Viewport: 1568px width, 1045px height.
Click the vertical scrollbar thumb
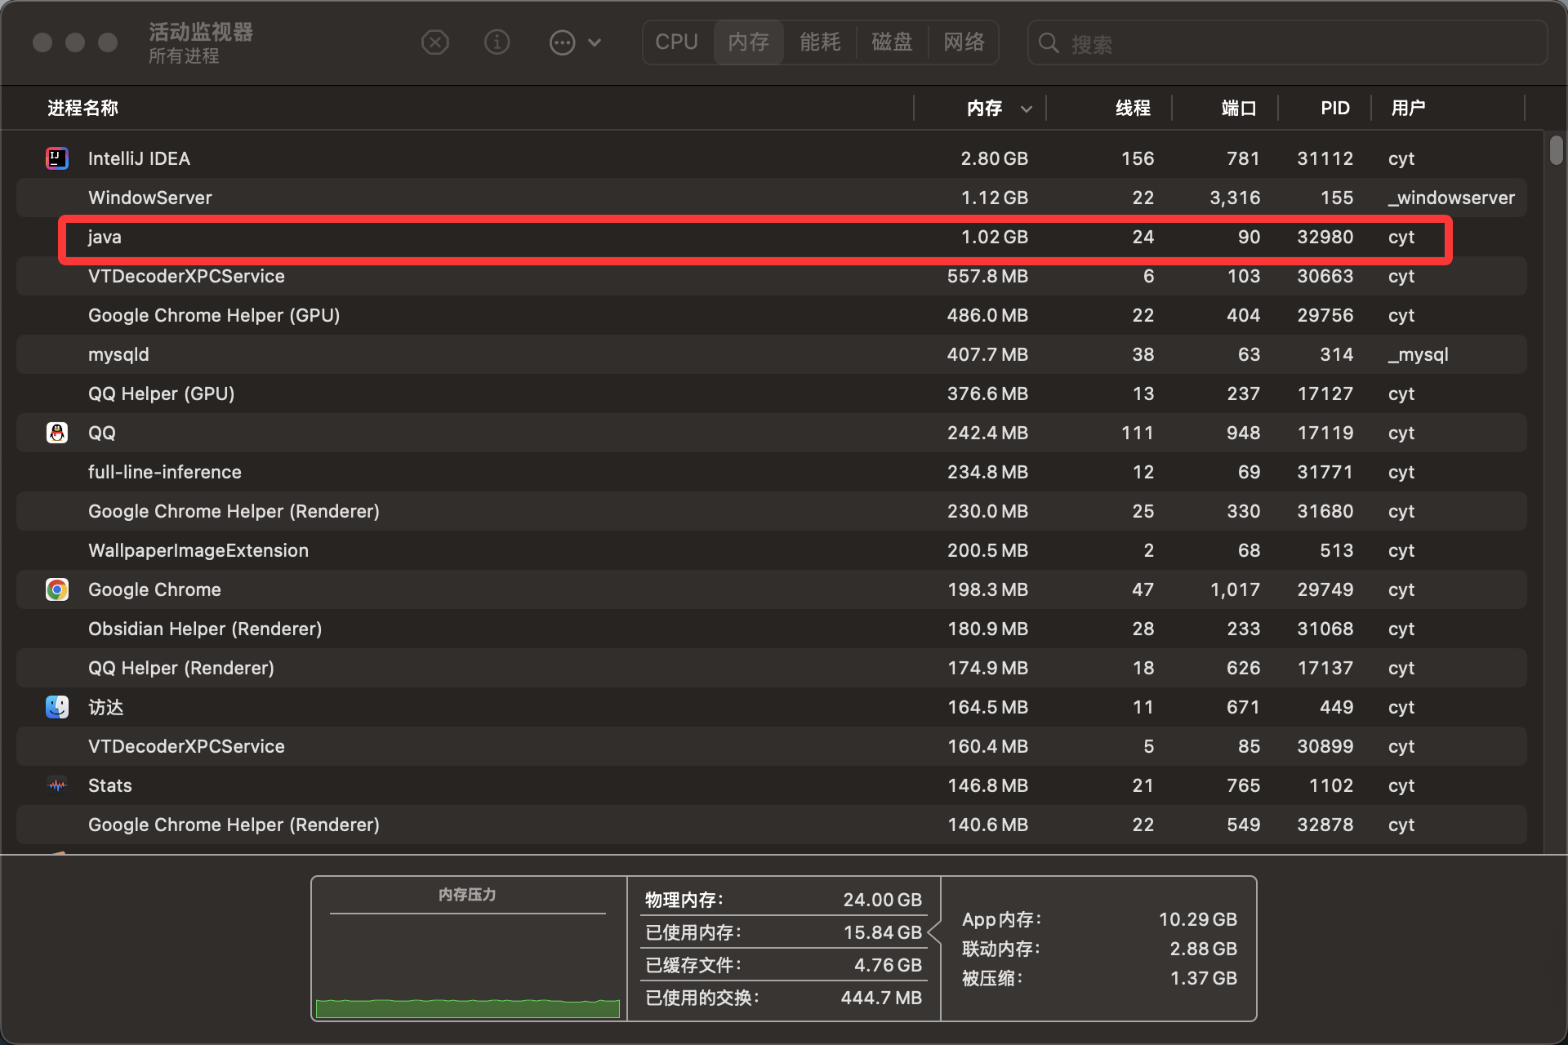coord(1556,150)
